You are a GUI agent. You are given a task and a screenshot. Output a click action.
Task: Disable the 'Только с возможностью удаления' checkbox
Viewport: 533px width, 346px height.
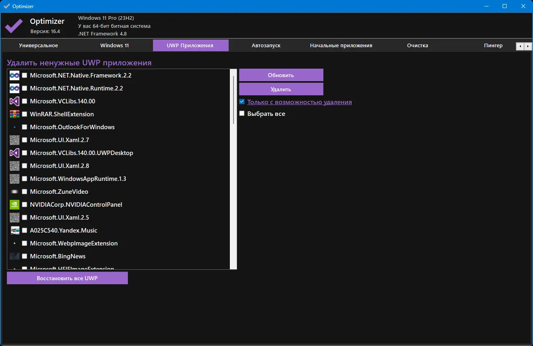pos(242,102)
